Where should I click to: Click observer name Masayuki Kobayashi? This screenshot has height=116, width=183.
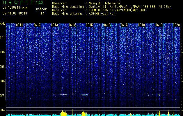(x=104, y=3)
